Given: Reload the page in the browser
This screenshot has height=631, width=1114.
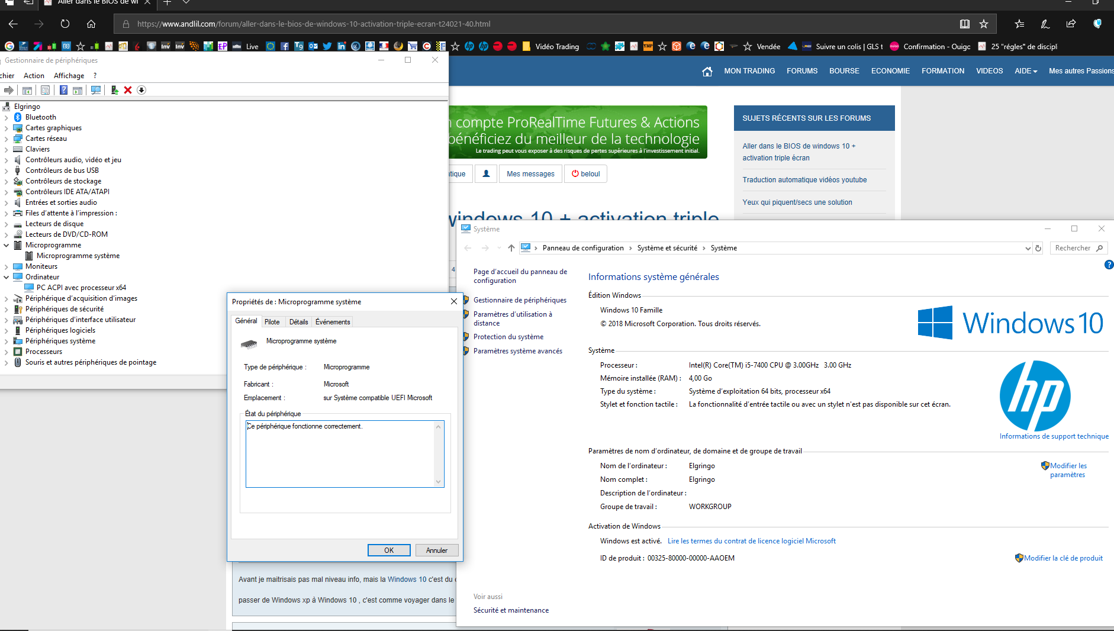Looking at the screenshot, I should [65, 24].
